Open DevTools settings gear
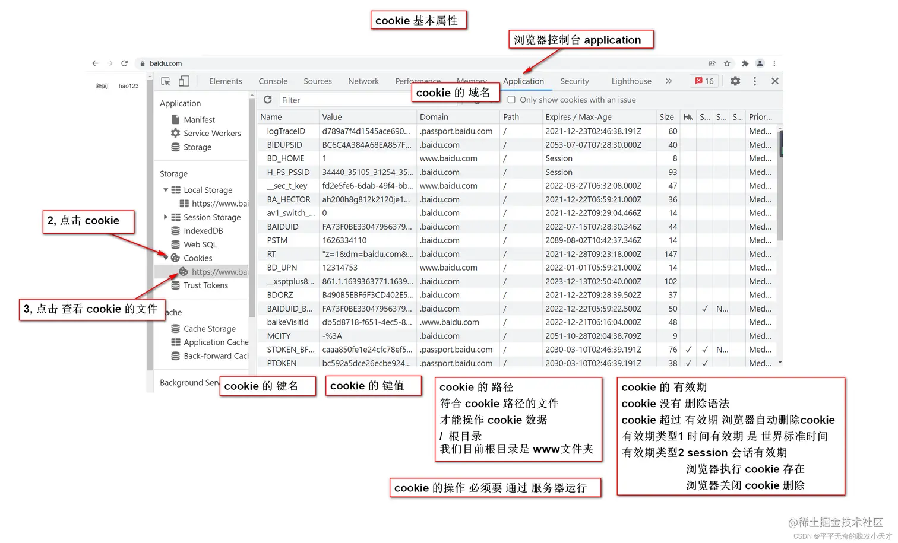This screenshot has width=898, height=543. [735, 81]
